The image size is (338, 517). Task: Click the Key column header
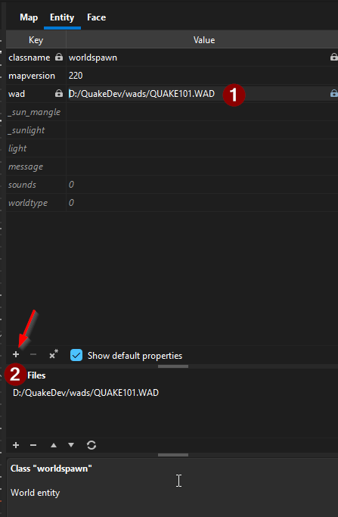click(36, 40)
